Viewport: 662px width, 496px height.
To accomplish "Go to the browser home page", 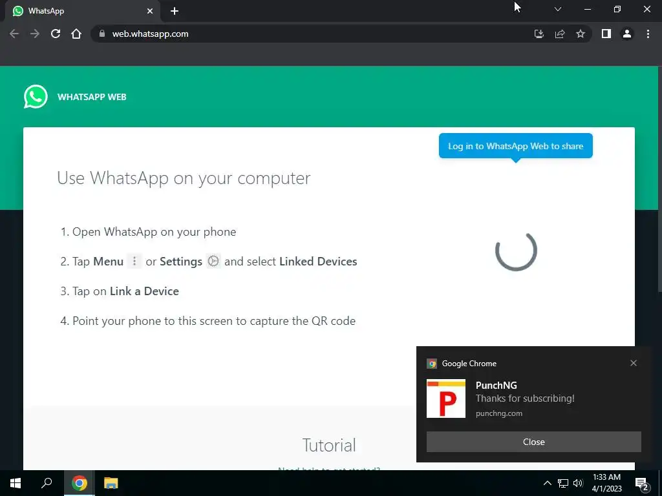I will [76, 34].
